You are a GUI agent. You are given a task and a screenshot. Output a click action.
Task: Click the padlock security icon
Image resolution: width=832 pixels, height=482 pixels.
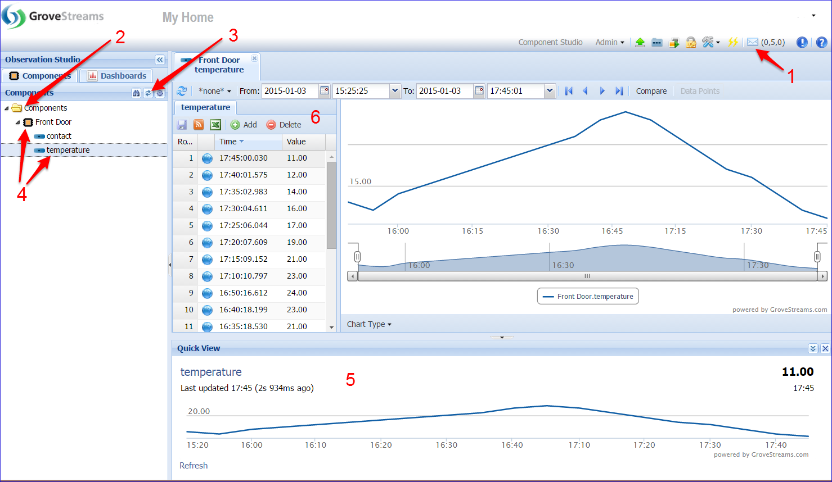(691, 42)
